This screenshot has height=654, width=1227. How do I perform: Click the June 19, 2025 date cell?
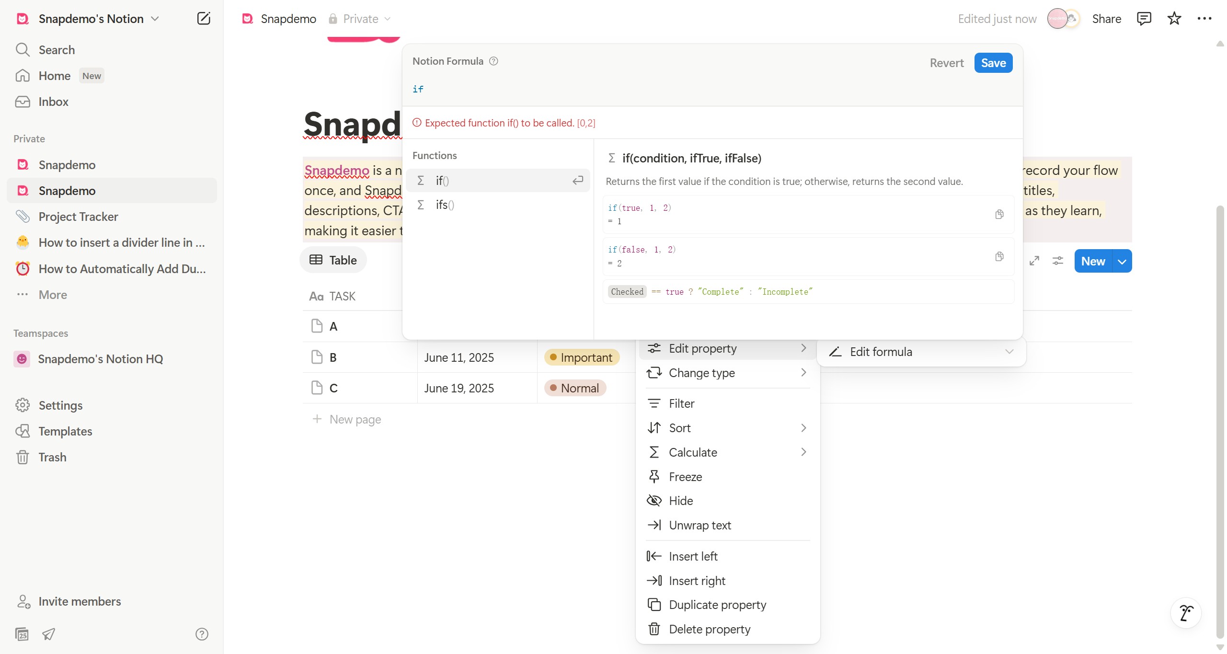pos(477,388)
